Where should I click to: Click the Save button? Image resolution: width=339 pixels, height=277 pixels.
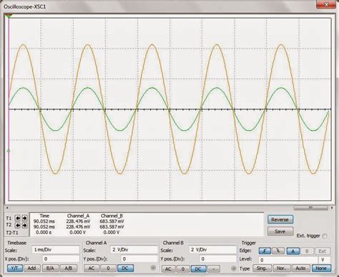(x=280, y=231)
